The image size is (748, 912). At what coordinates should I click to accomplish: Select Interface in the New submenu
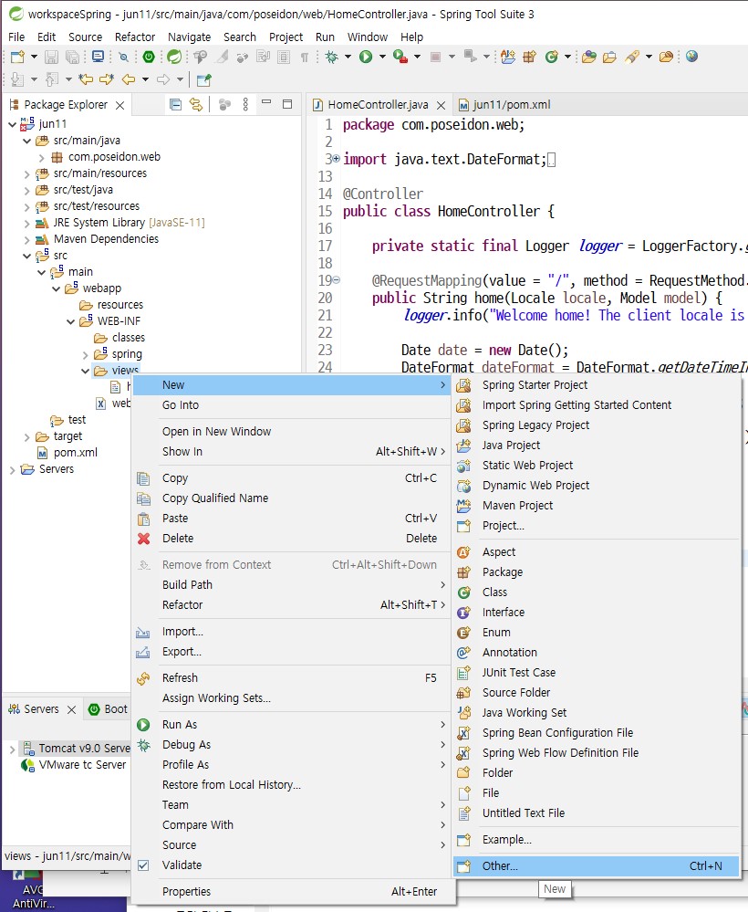[x=595, y=612]
